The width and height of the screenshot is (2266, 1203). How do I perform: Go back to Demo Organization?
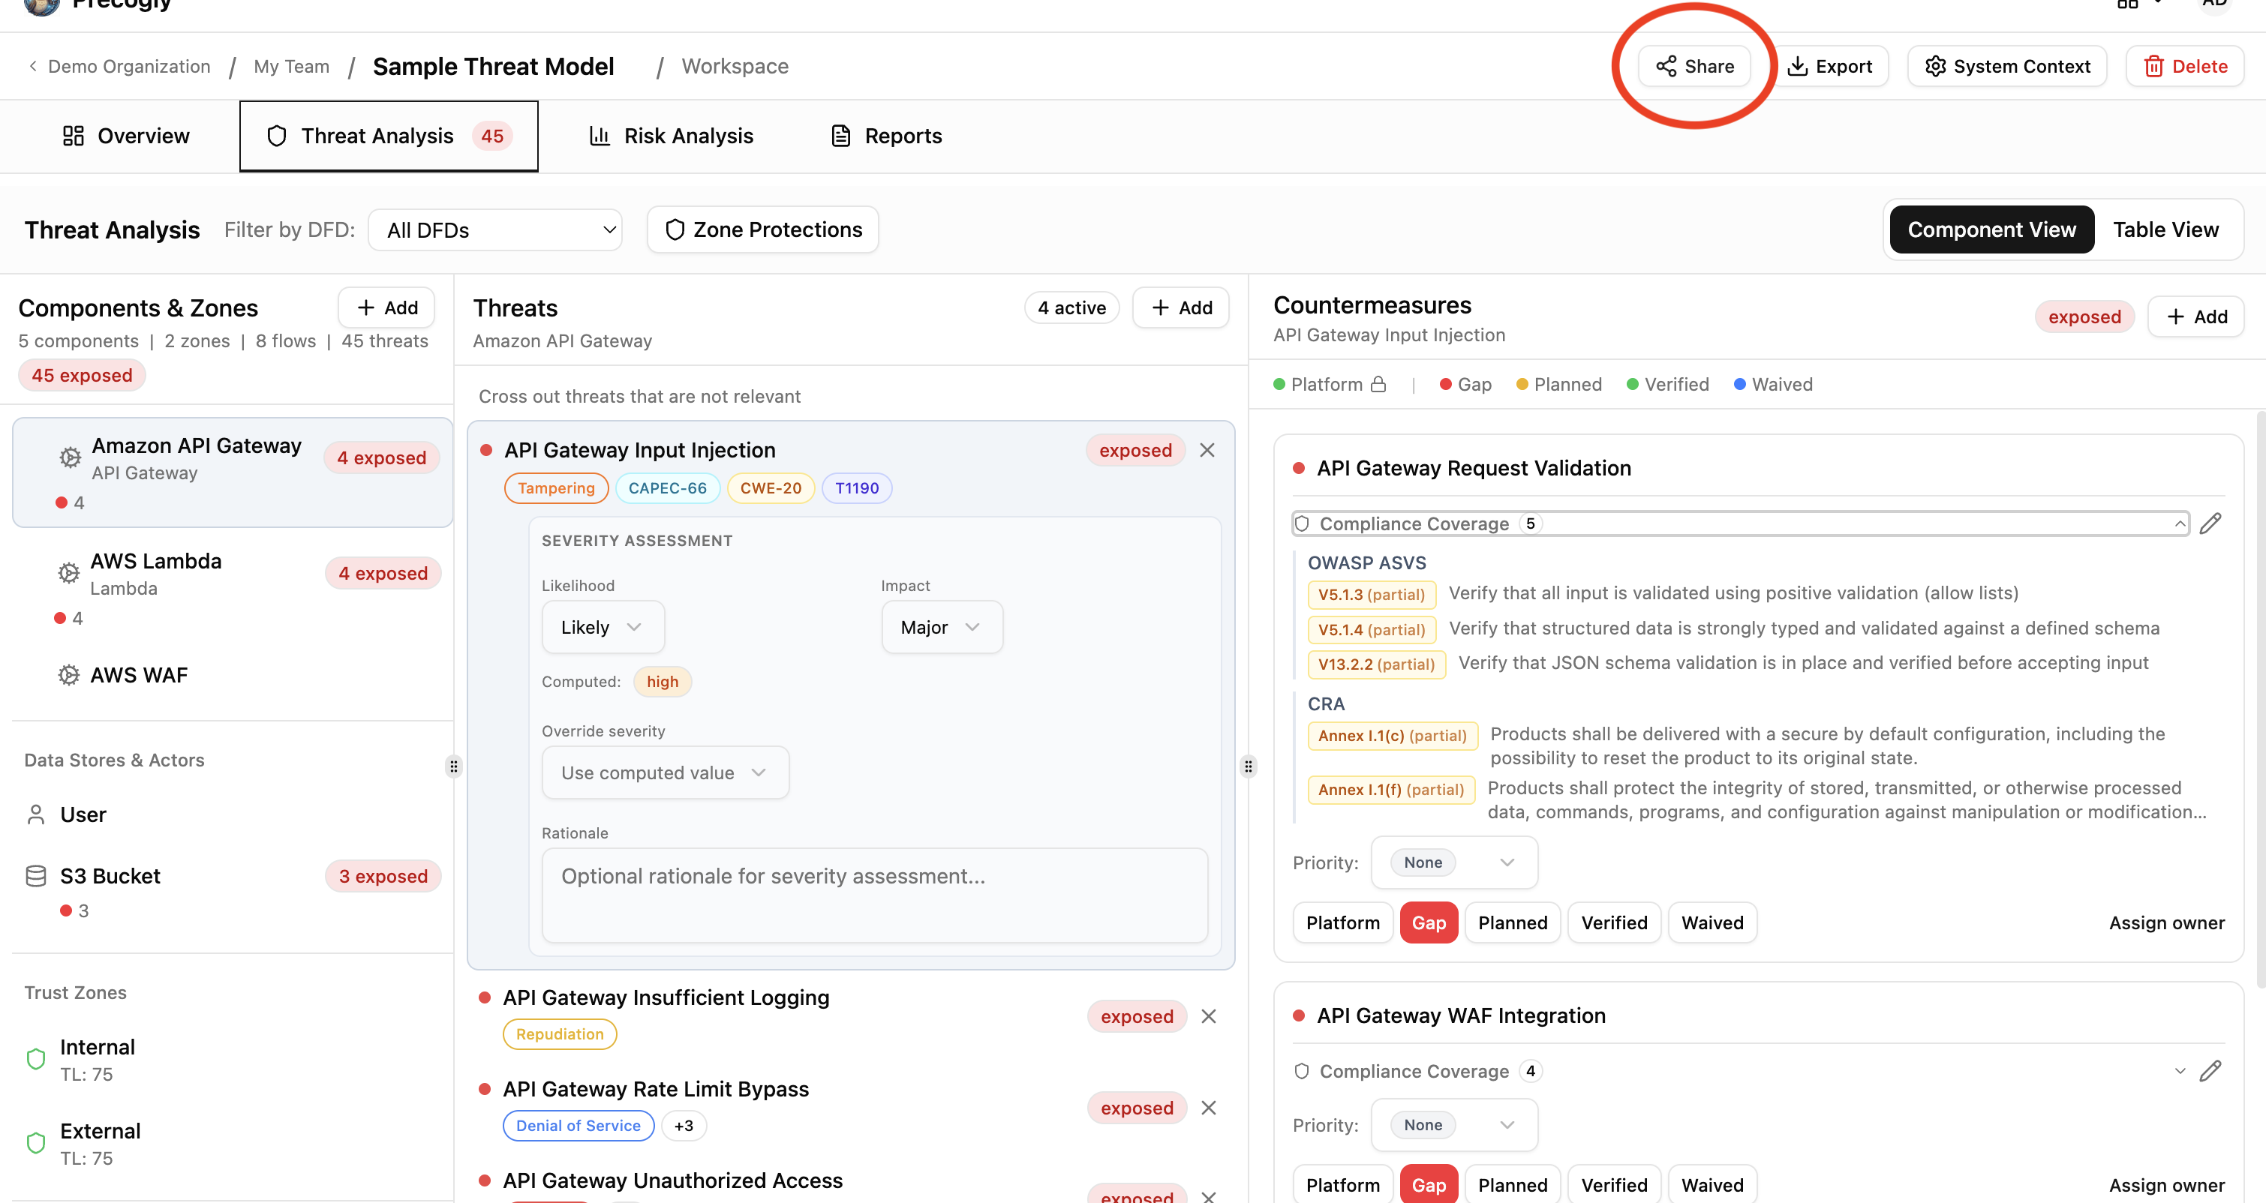coord(119,66)
